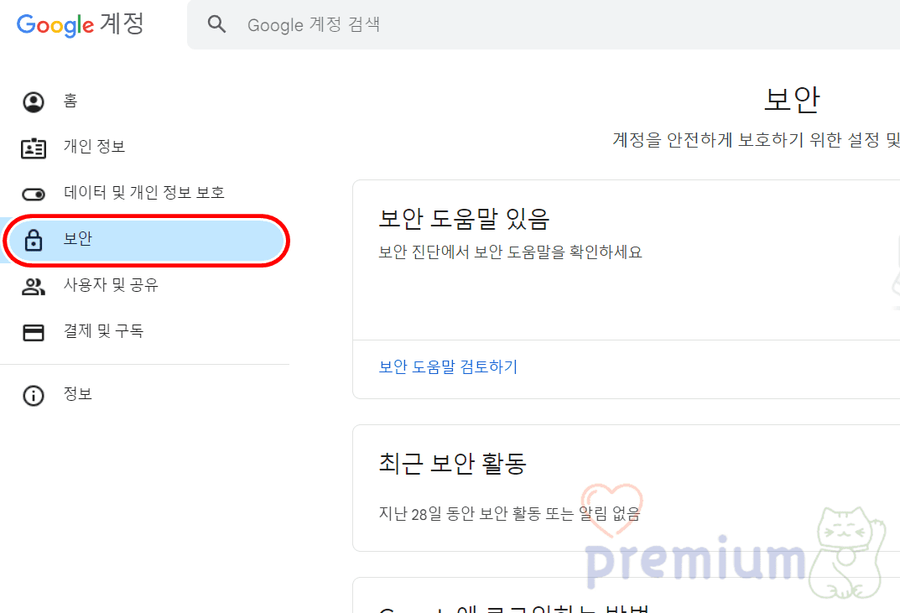
Task: Click the 개인 정보 ID card icon
Action: (x=34, y=148)
